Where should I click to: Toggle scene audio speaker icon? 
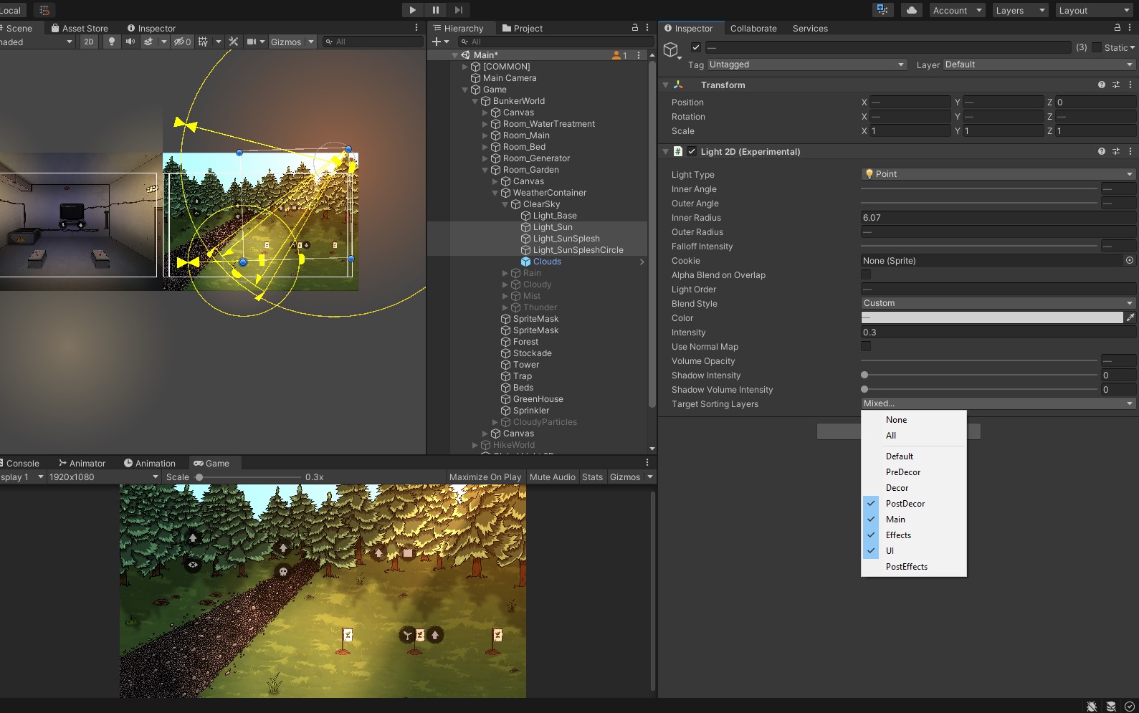tap(130, 42)
